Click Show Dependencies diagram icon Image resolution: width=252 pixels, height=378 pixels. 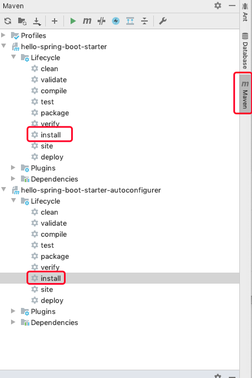(130, 21)
